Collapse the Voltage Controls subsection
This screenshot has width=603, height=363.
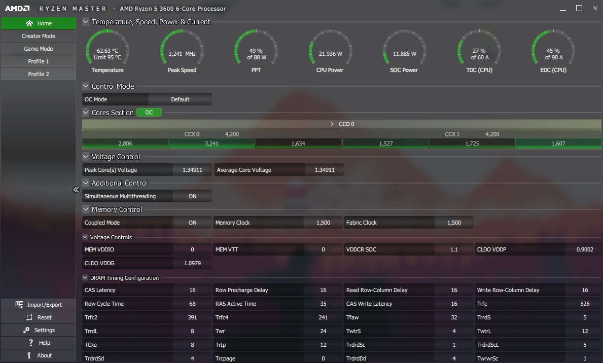coord(85,237)
